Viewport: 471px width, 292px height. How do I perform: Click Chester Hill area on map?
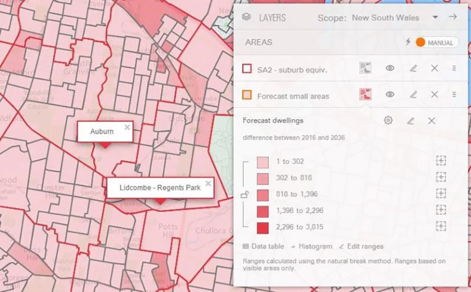(51, 191)
